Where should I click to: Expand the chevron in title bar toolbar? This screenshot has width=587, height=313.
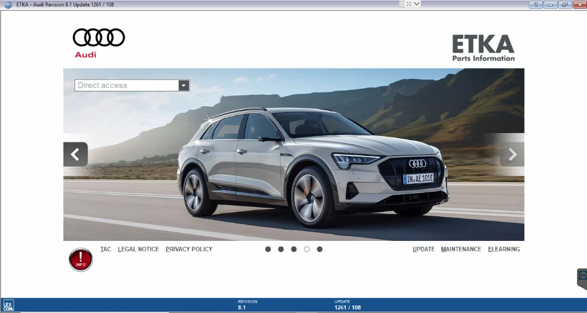pos(417,4)
